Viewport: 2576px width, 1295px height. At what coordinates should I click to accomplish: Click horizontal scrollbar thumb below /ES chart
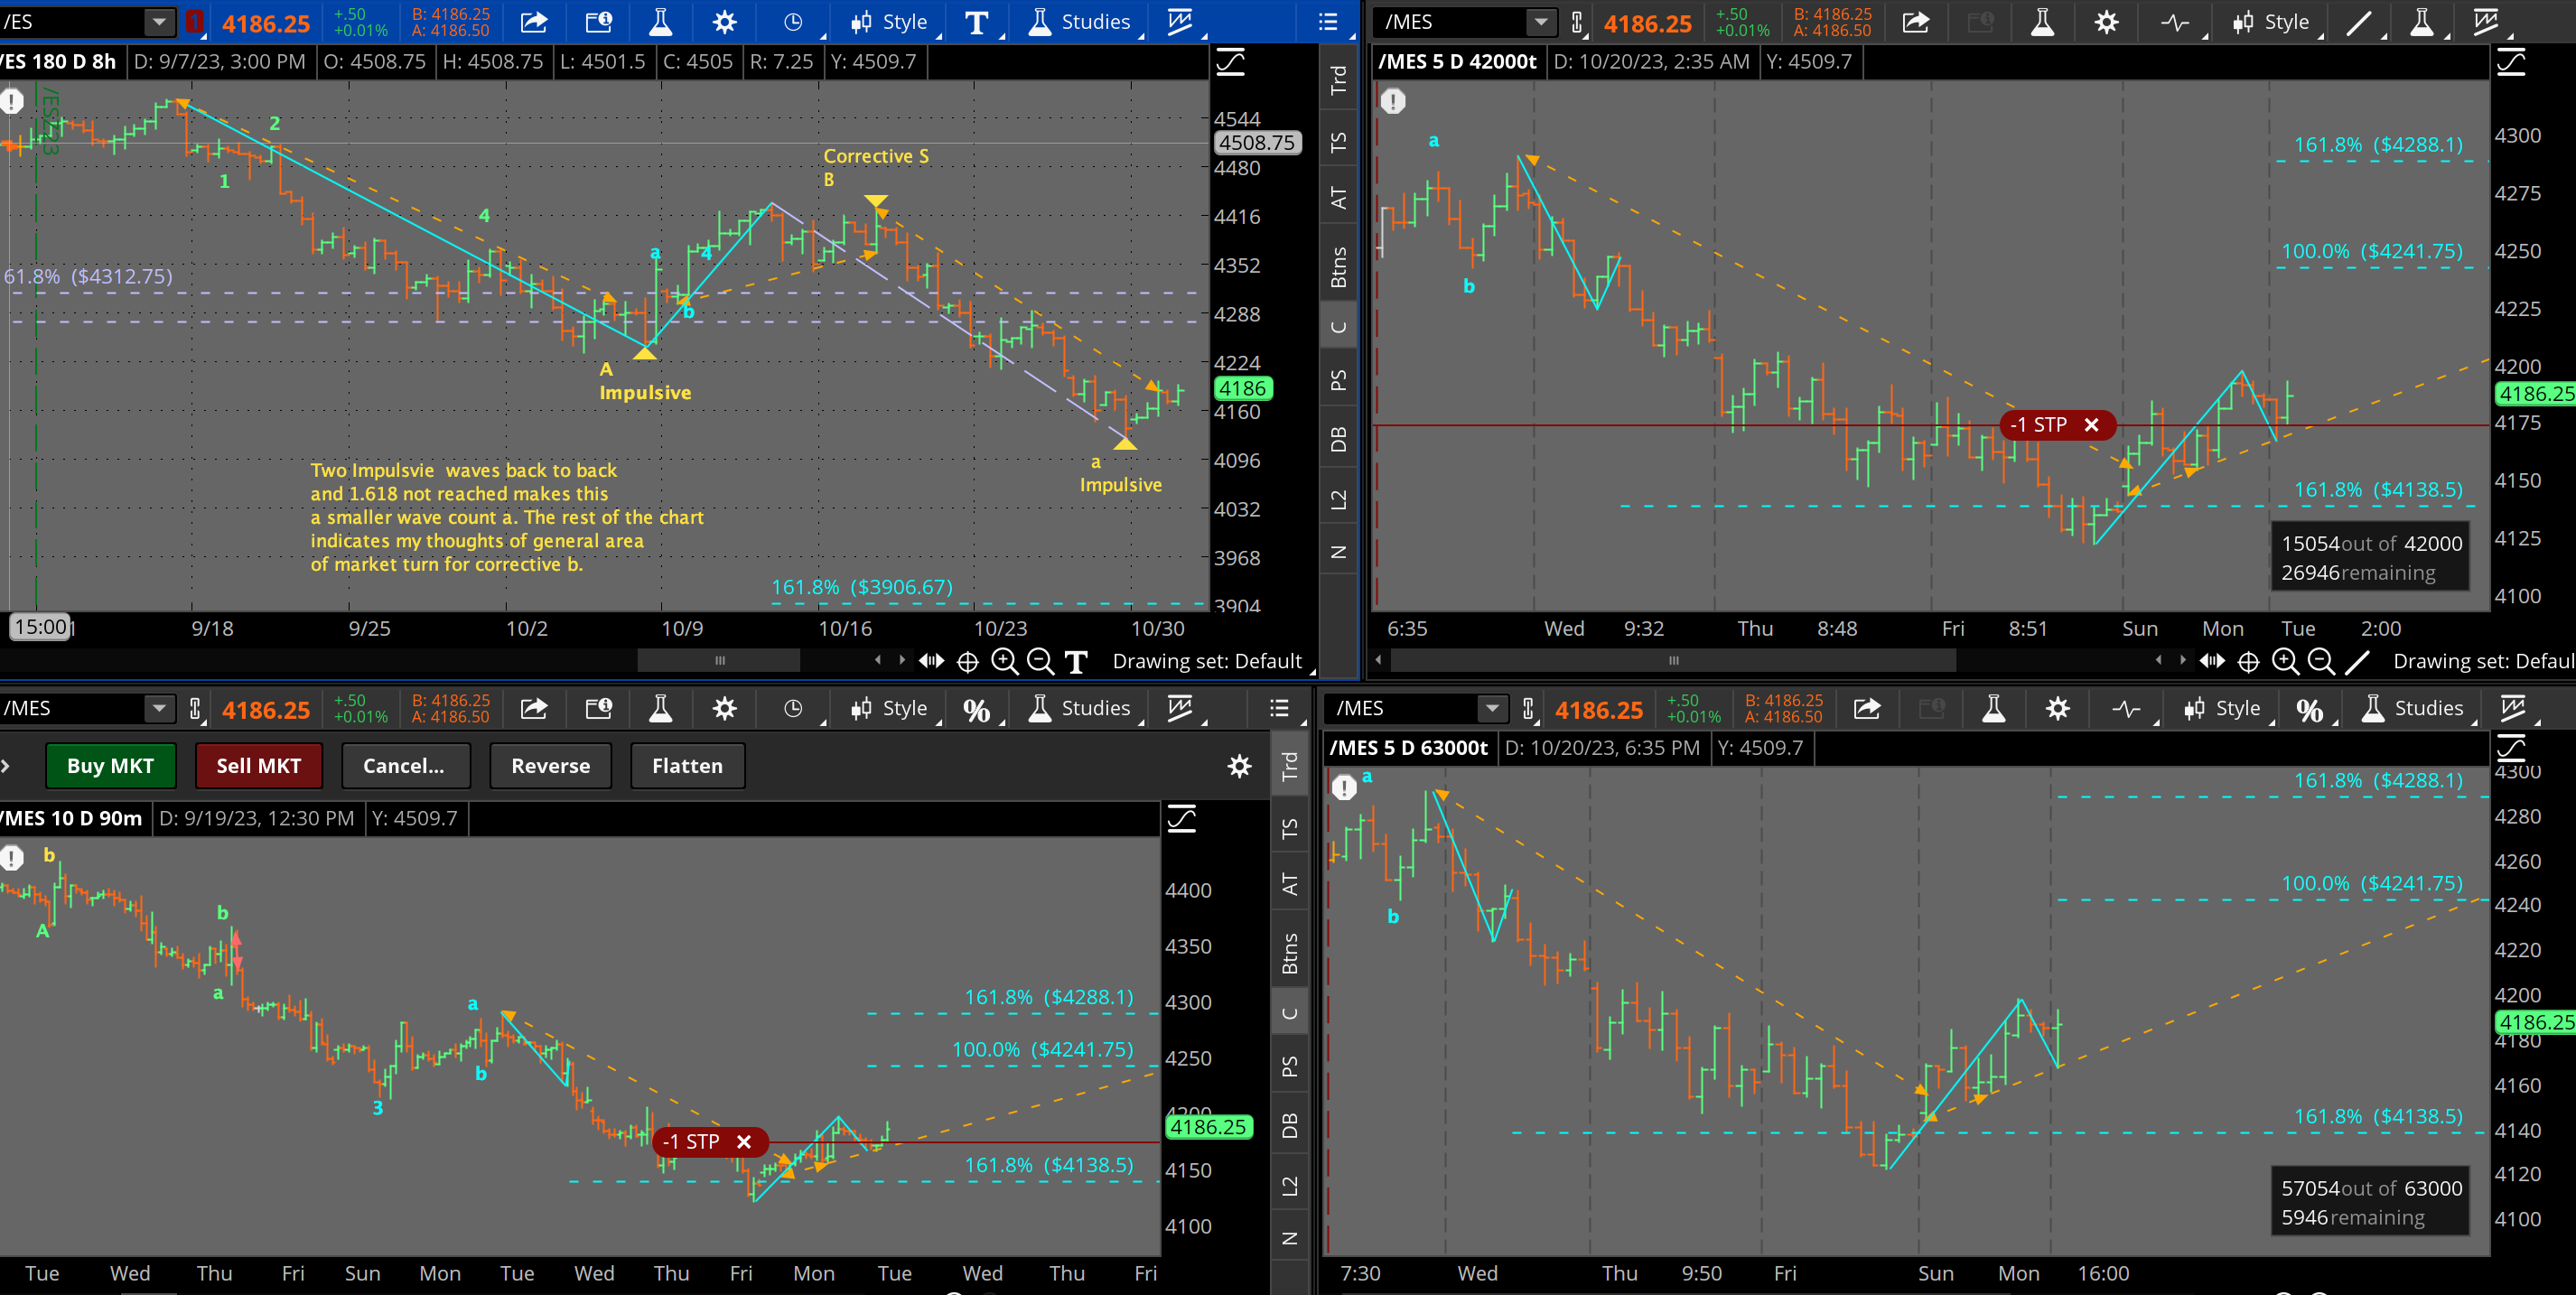coord(719,661)
